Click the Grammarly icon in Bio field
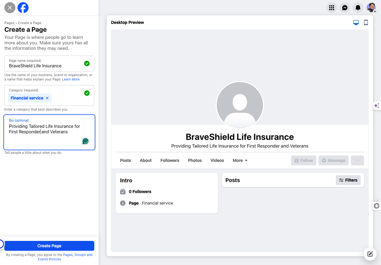The width and height of the screenshot is (381, 265). coord(86,141)
